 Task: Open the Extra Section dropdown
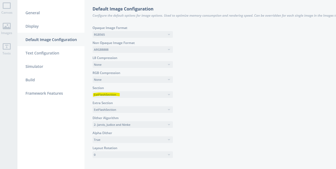132,110
